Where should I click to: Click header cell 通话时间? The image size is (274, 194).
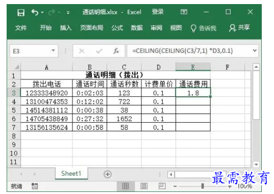(89, 84)
